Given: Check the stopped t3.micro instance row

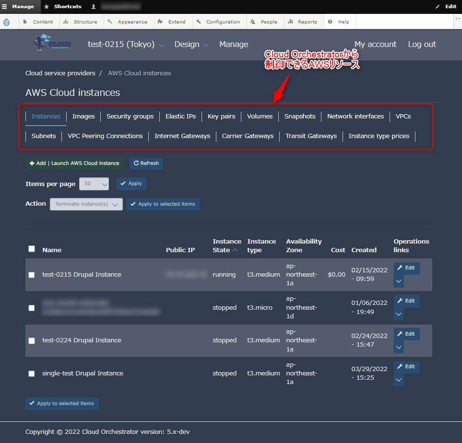Looking at the screenshot, I should [32, 308].
